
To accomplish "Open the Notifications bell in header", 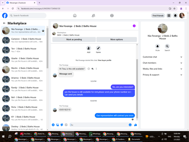I will (x=175, y=16).
